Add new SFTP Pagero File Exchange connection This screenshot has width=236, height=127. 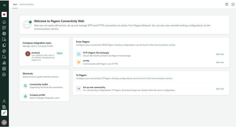(220, 54)
